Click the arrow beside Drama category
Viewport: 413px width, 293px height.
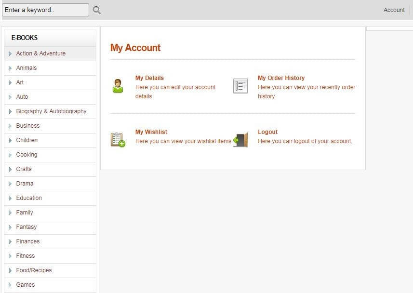tap(10, 184)
